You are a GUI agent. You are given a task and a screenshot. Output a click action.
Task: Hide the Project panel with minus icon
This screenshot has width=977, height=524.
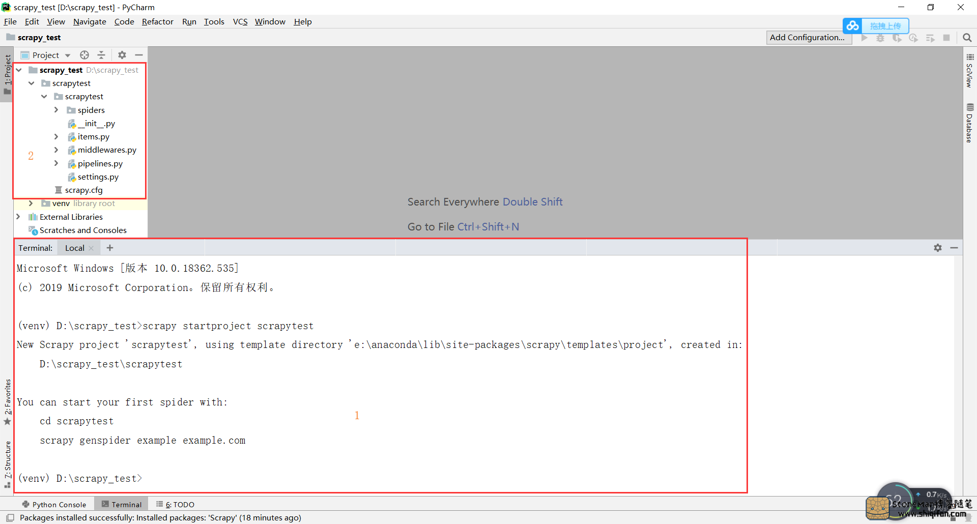138,55
